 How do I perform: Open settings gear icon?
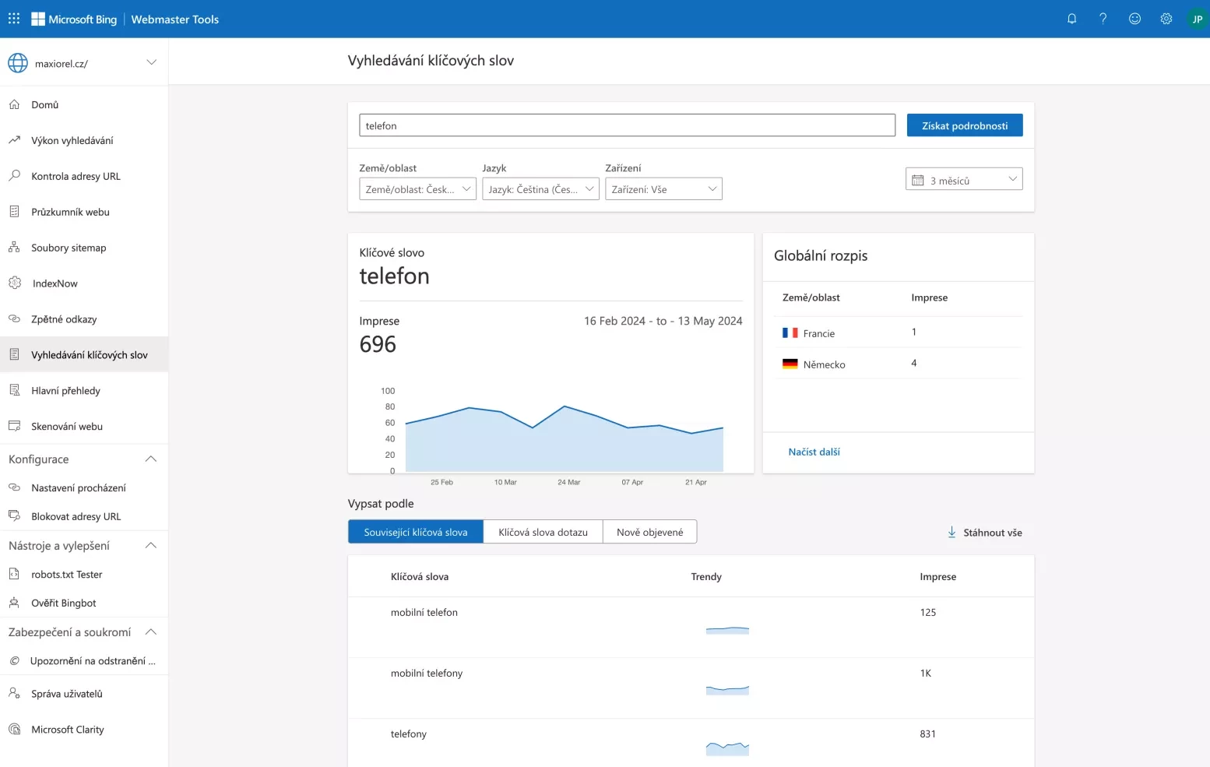pyautogui.click(x=1166, y=19)
